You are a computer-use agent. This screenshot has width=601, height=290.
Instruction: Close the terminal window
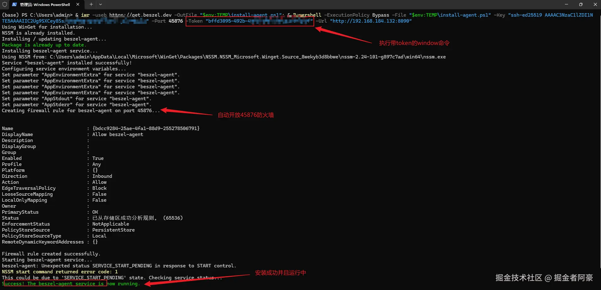pyautogui.click(x=595, y=4)
